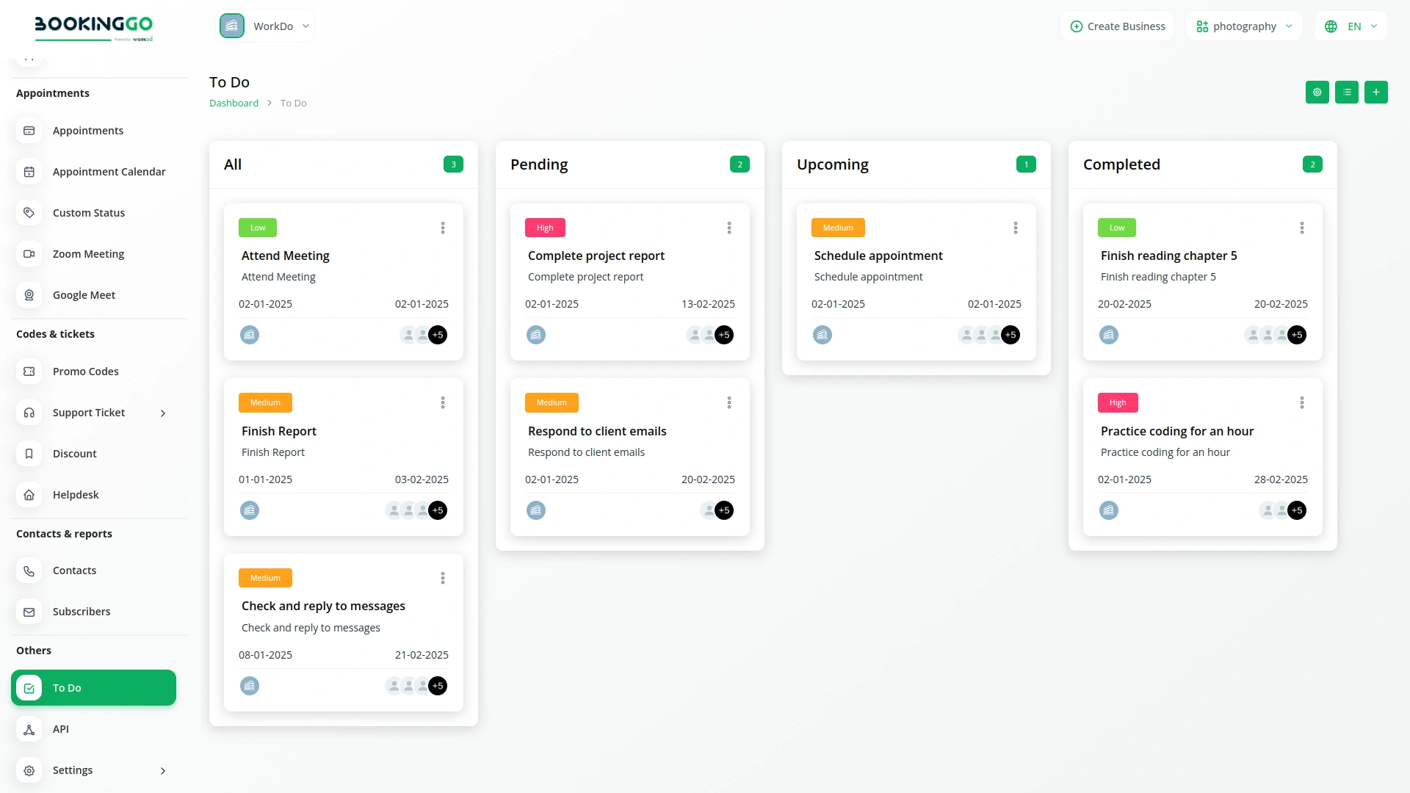Expand the Support Ticket submenu chevron
1410x793 pixels.
[163, 413]
